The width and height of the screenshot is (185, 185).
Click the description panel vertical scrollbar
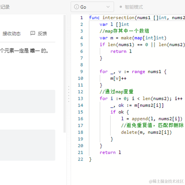[x=65, y=74]
